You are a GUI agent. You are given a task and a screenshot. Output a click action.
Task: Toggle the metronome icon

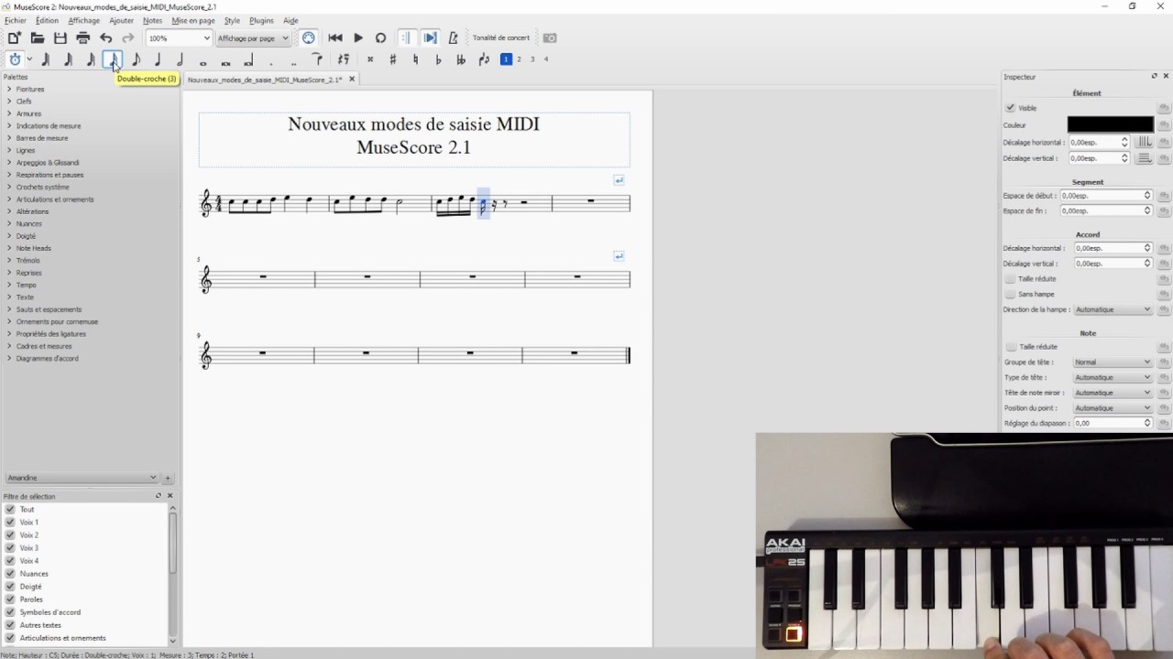pos(453,38)
